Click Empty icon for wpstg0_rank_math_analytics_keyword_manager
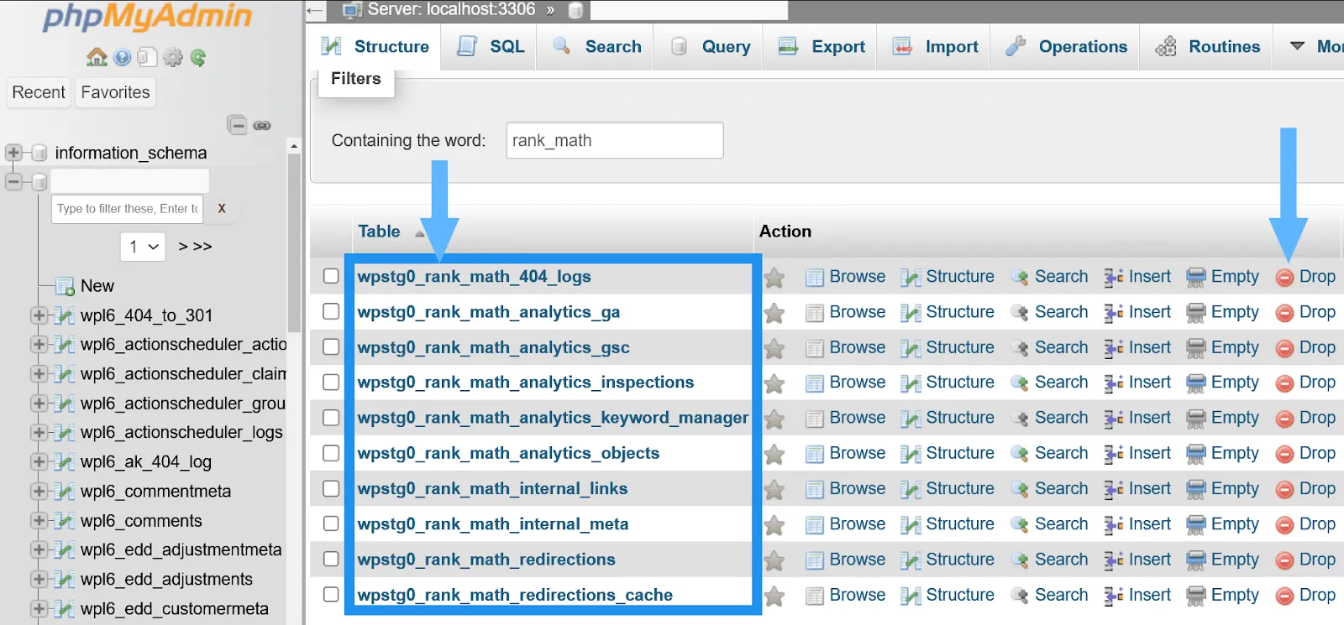1344x625 pixels. click(x=1196, y=419)
